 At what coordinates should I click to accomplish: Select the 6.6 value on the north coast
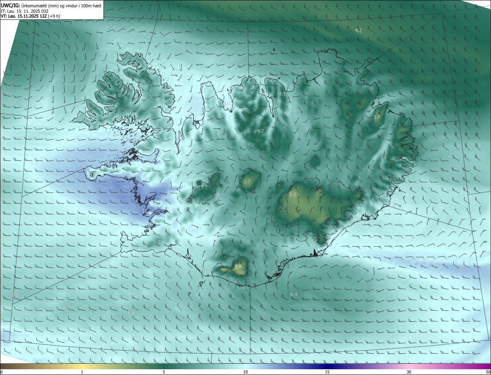tap(226, 104)
